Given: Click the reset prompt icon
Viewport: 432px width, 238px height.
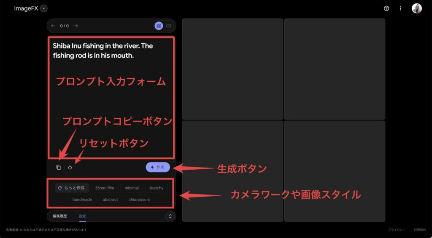Looking at the screenshot, I should (70, 168).
